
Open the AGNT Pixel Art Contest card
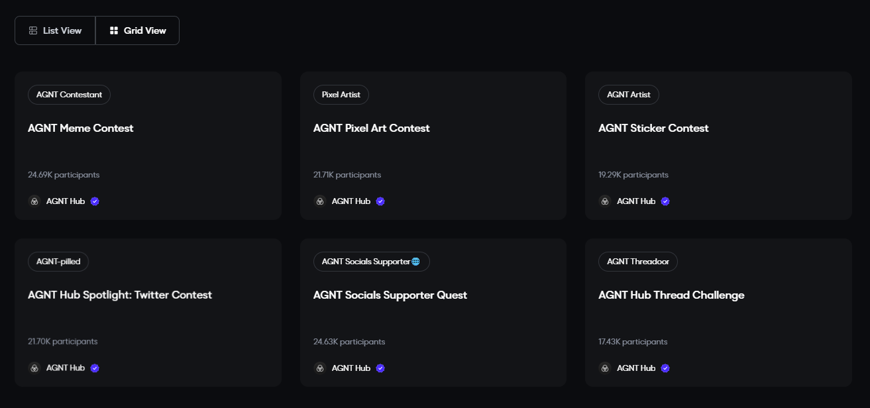point(433,145)
